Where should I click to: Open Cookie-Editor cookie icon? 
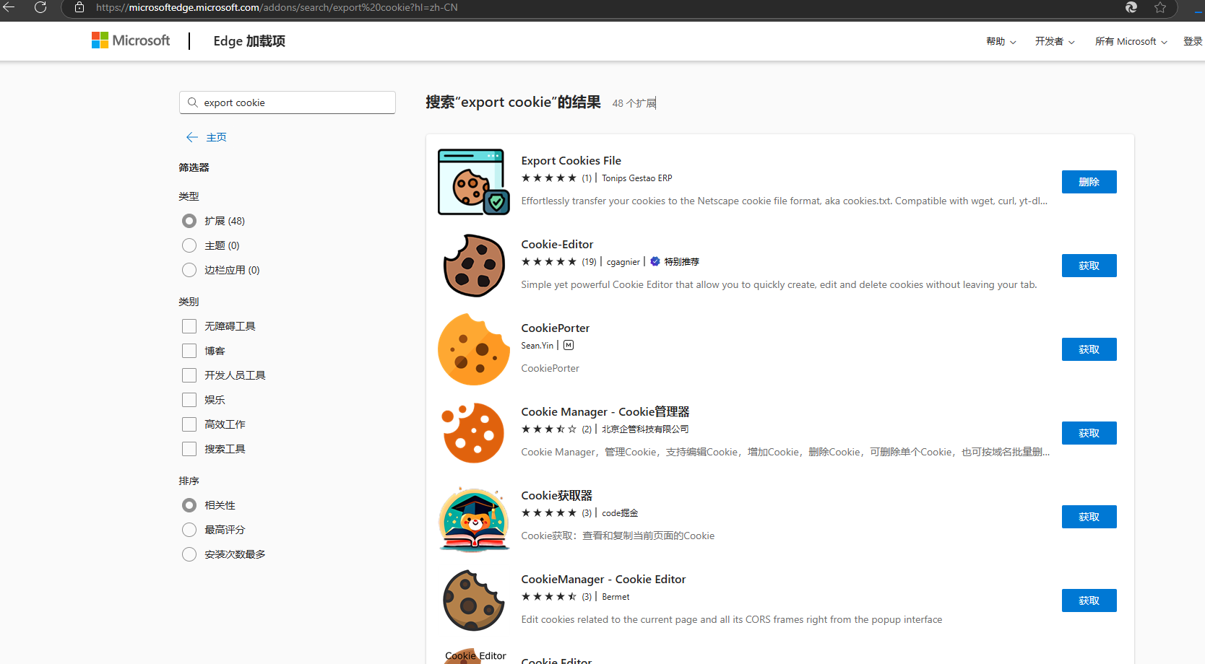474,266
